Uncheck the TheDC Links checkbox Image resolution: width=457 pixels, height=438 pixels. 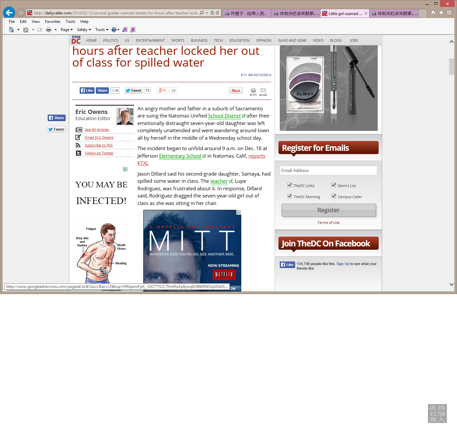290,185
